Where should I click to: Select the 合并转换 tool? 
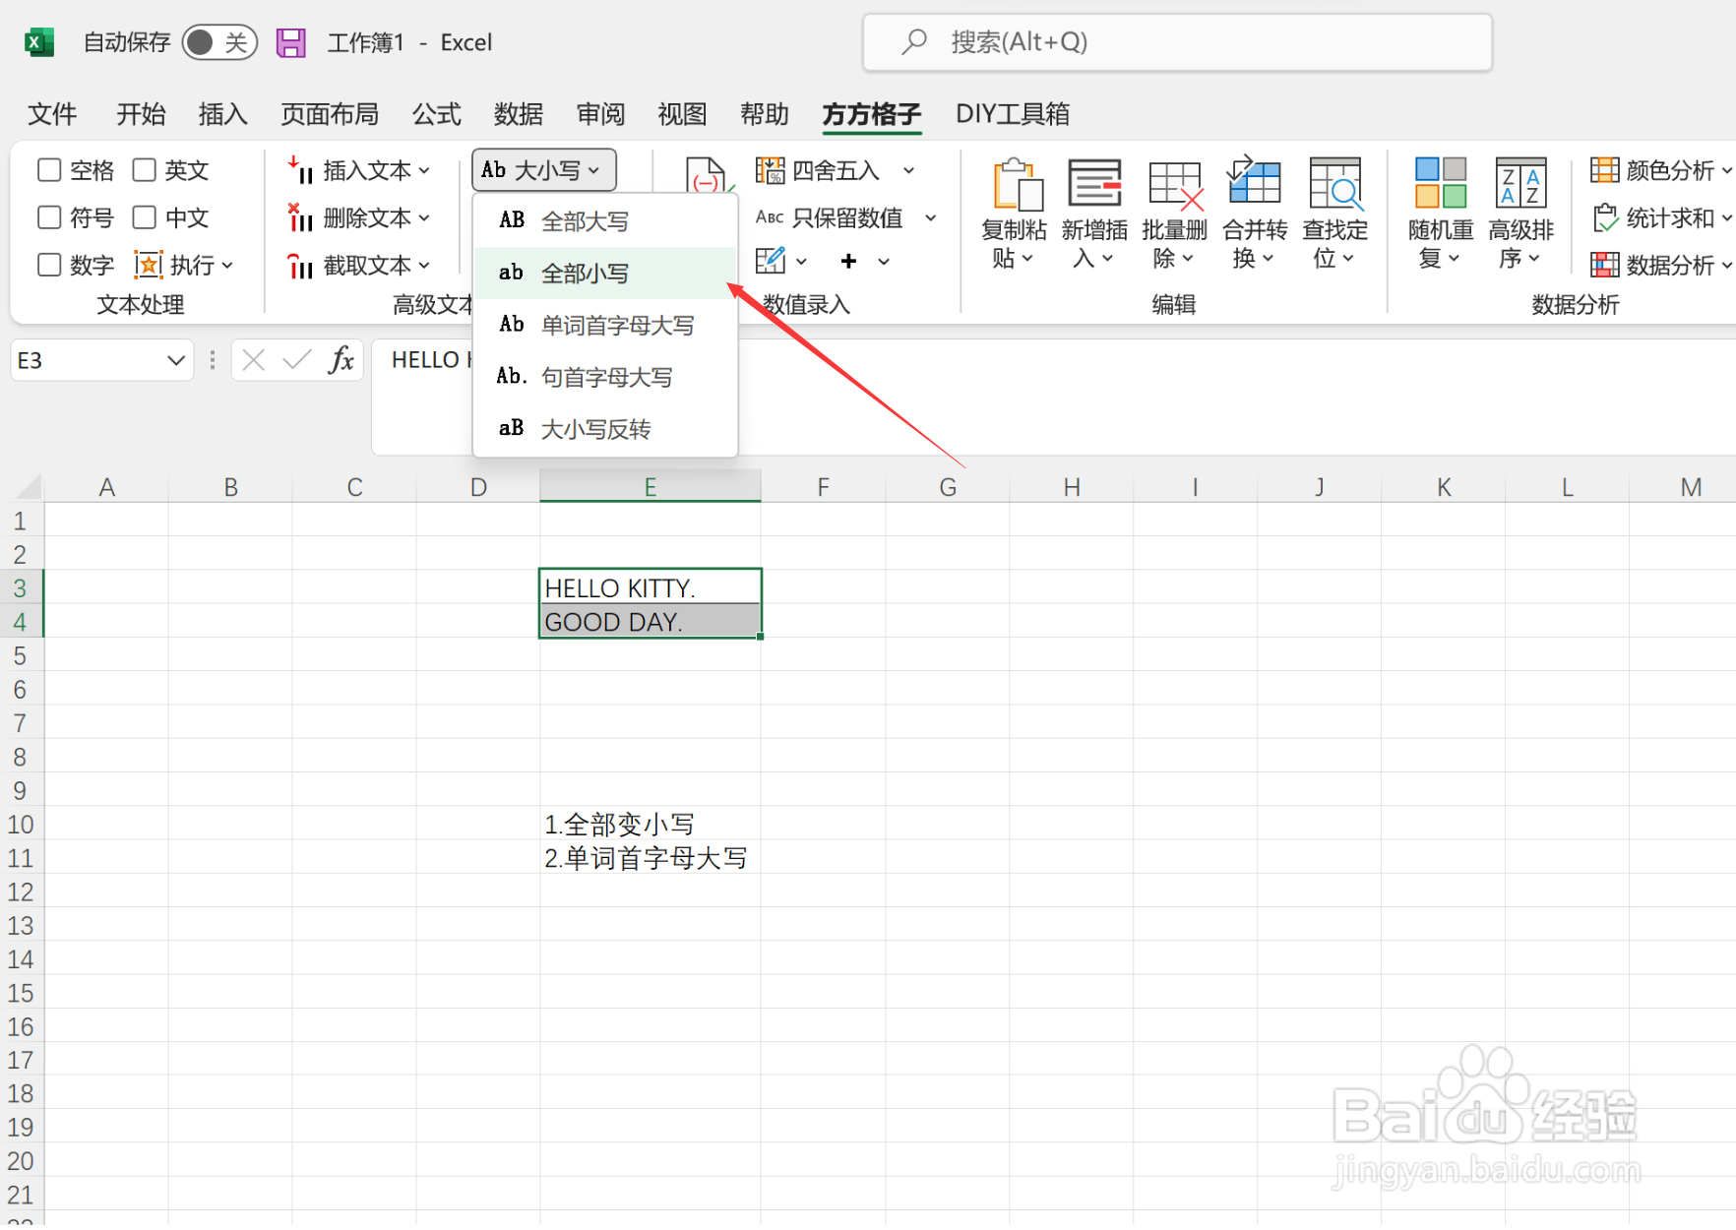tap(1254, 211)
